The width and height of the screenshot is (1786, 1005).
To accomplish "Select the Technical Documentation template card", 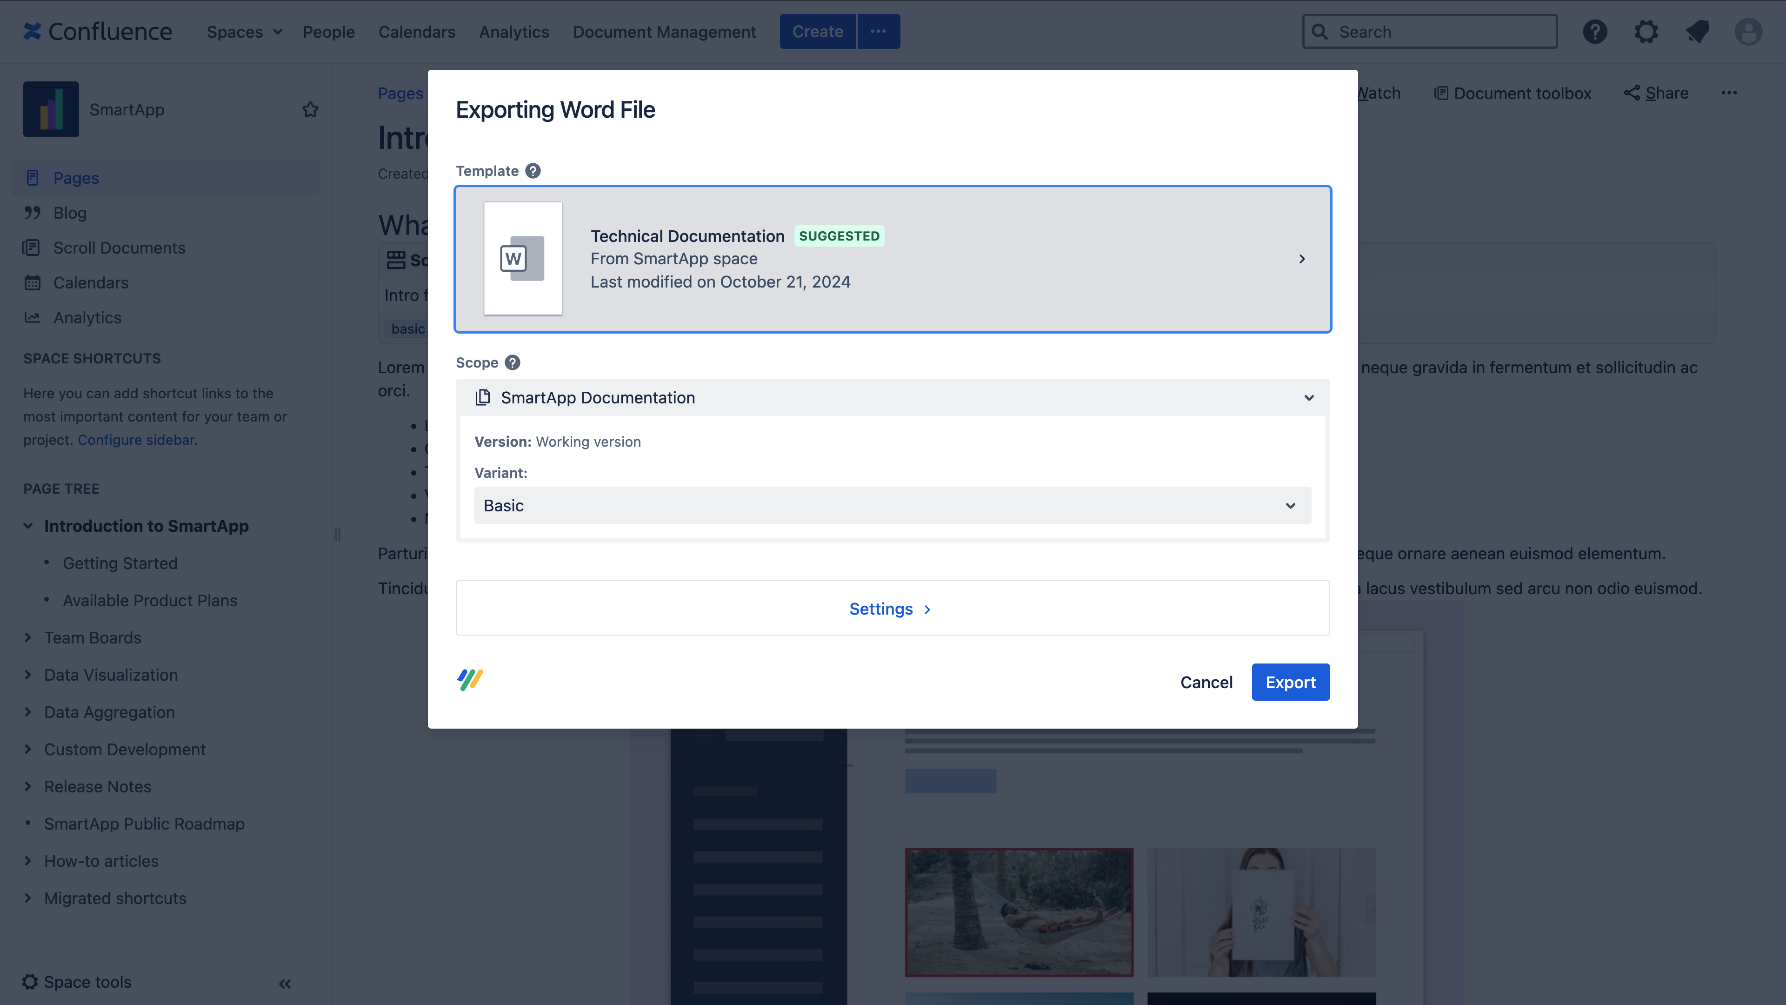I will pos(893,259).
